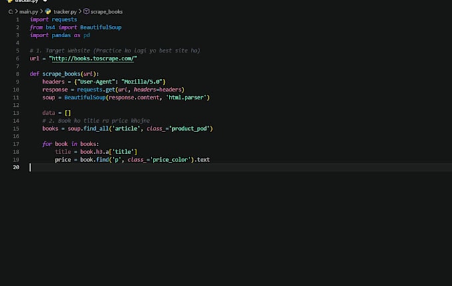Select the tracker.py editor tab

pos(27,1)
